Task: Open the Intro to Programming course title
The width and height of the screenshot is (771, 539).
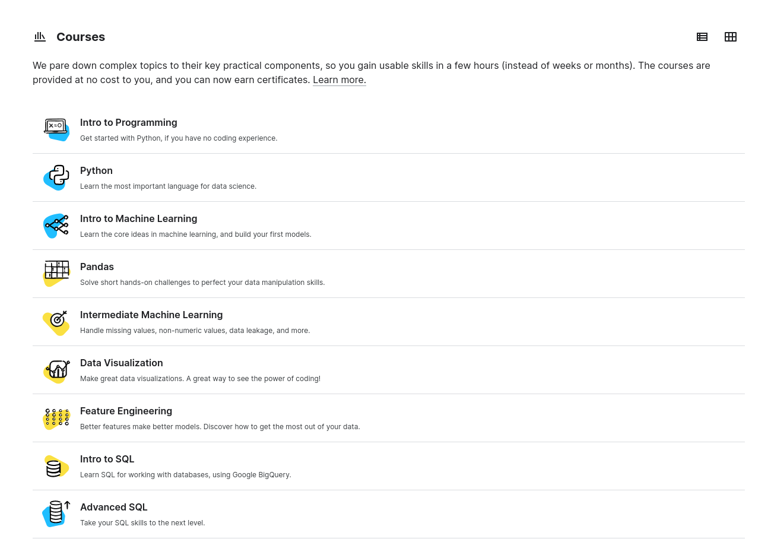Action: click(128, 122)
